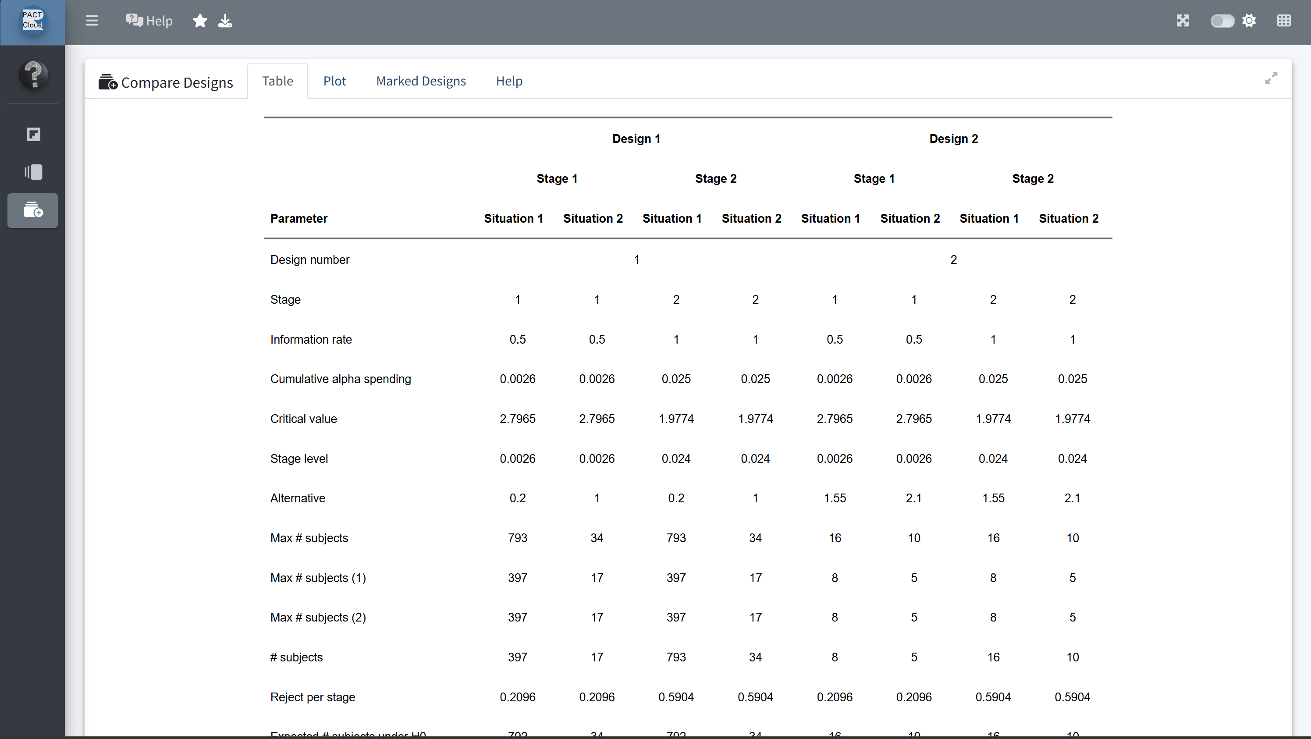This screenshot has width=1311, height=739.
Task: Select the Compare Designs sidebar icon
Action: click(x=32, y=210)
